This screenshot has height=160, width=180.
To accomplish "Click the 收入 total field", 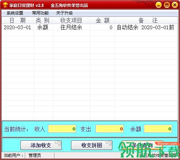I will point(62,129).
